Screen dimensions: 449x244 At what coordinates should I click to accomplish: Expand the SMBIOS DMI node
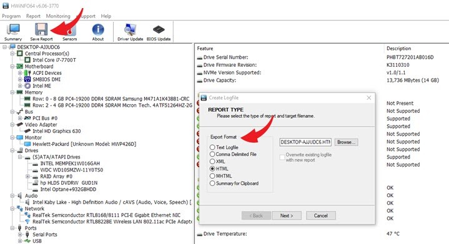(20, 79)
